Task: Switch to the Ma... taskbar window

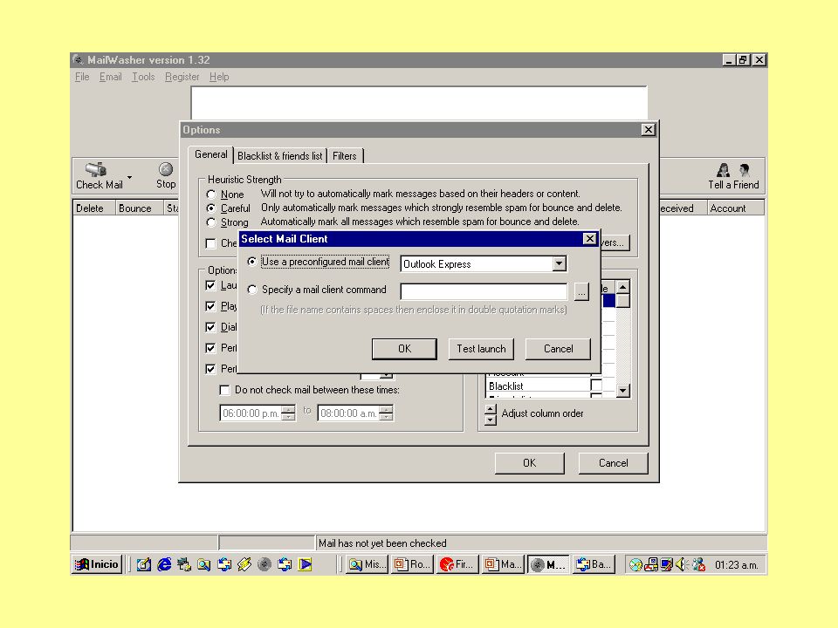Action: pos(503,564)
